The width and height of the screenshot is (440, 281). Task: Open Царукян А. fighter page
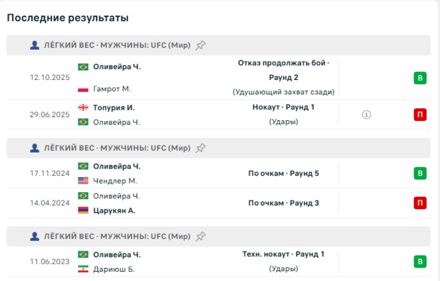pos(114,210)
